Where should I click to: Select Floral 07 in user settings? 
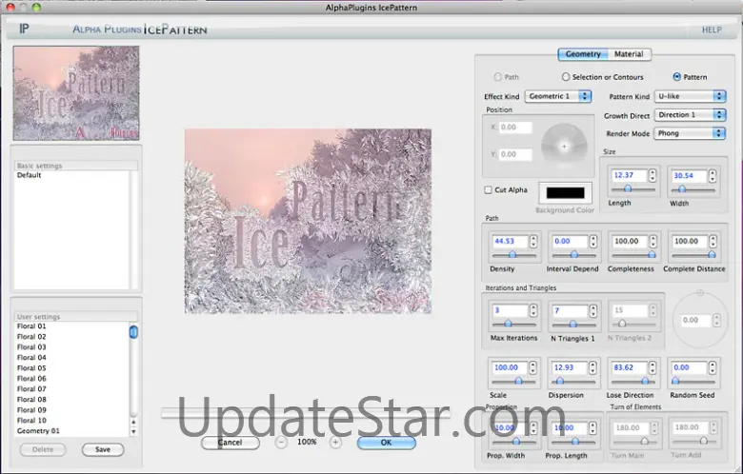click(x=72, y=388)
